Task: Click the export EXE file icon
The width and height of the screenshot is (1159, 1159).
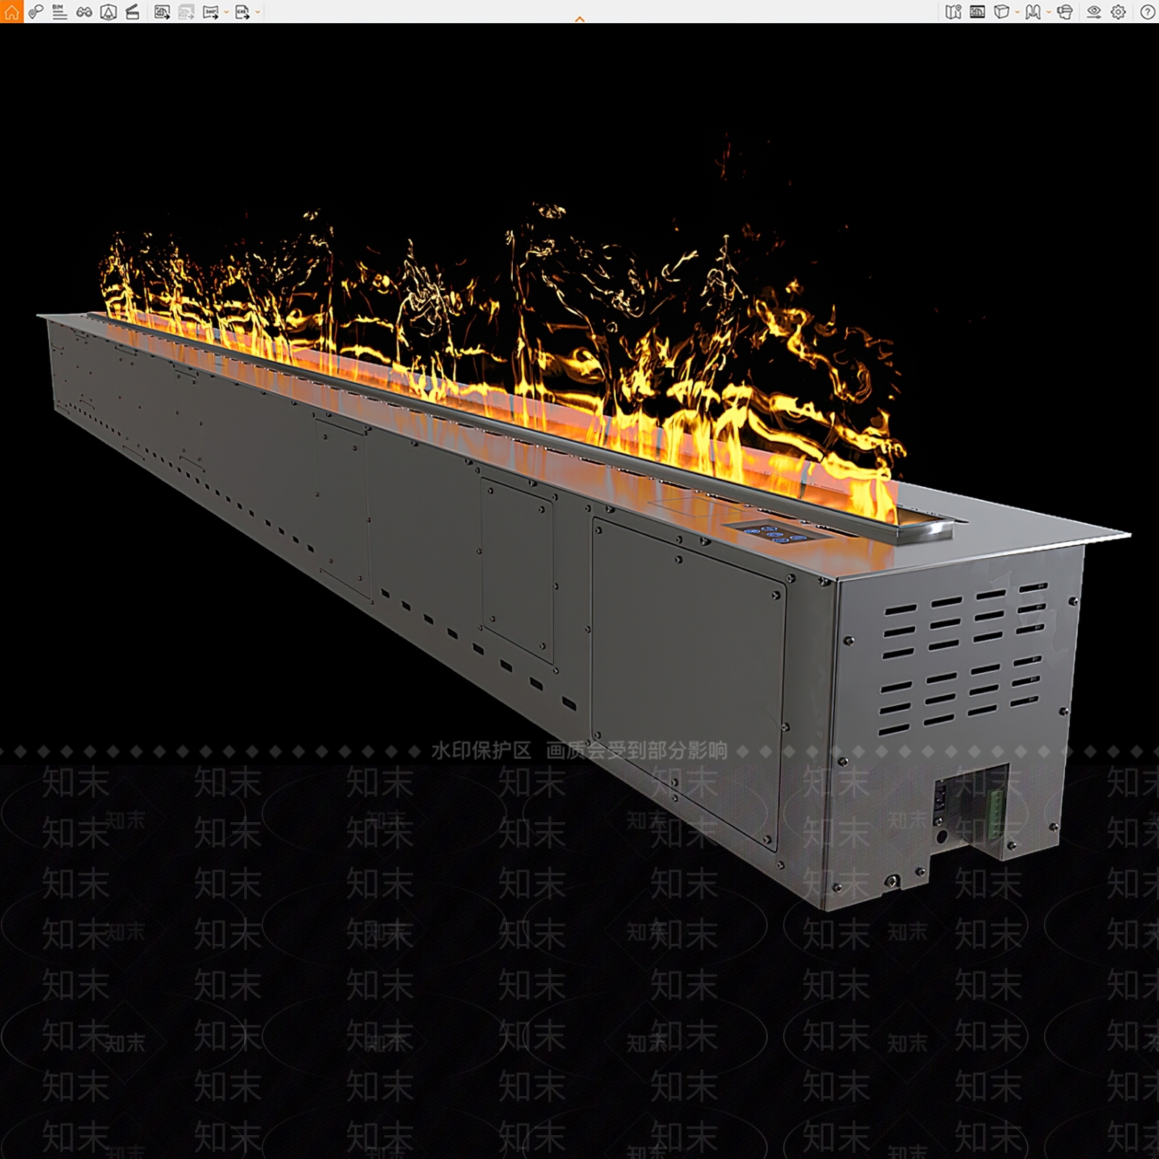Action: pyautogui.click(x=242, y=12)
